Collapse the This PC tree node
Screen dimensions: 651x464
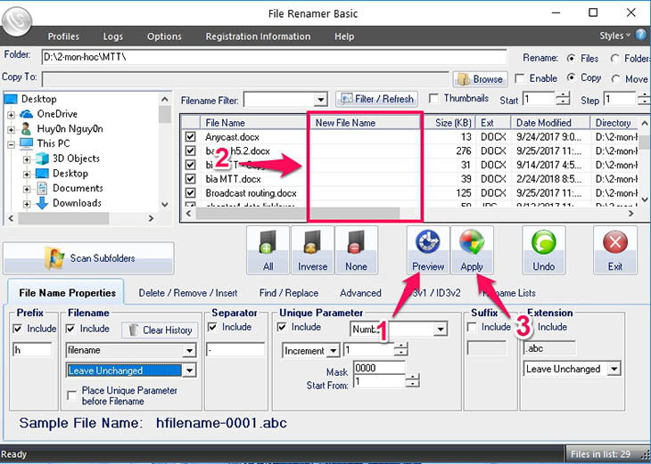[12, 144]
